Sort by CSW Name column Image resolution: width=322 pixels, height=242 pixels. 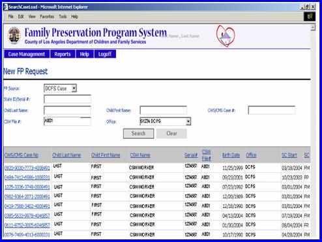[140, 155]
